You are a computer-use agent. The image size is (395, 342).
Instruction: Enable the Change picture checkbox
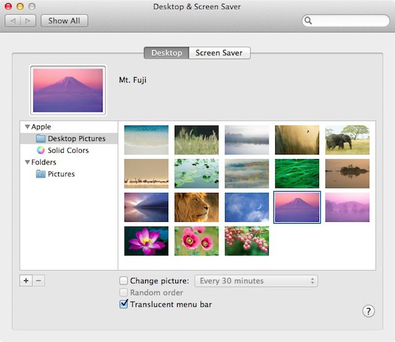pos(123,281)
